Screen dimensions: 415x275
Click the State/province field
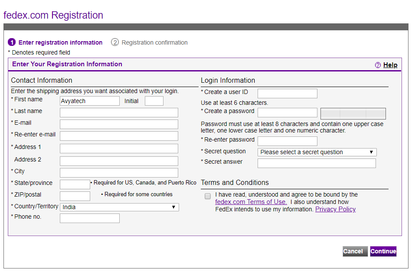[x=75, y=184]
